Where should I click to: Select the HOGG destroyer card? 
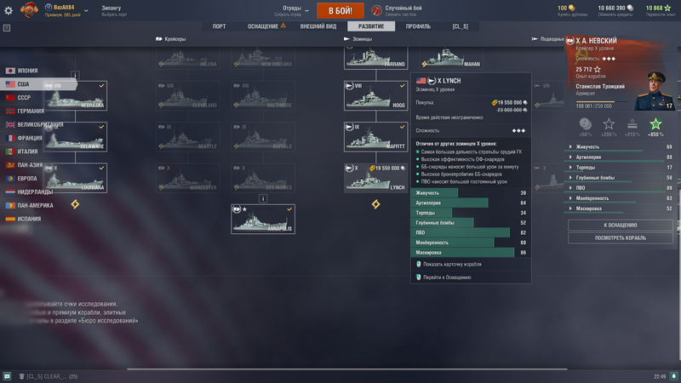pos(375,95)
